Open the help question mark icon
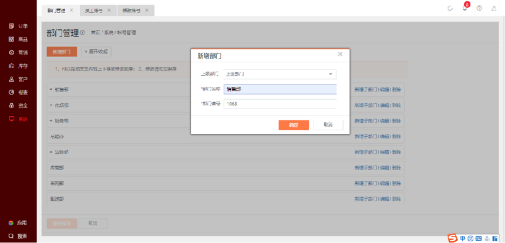Screen dimensions: 505x243 pos(479,8)
